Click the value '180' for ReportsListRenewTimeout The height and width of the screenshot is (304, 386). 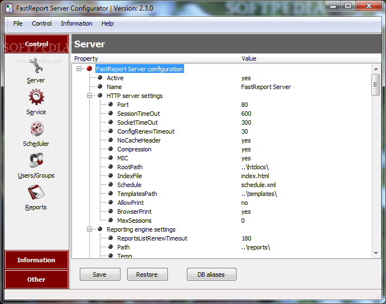tap(247, 238)
